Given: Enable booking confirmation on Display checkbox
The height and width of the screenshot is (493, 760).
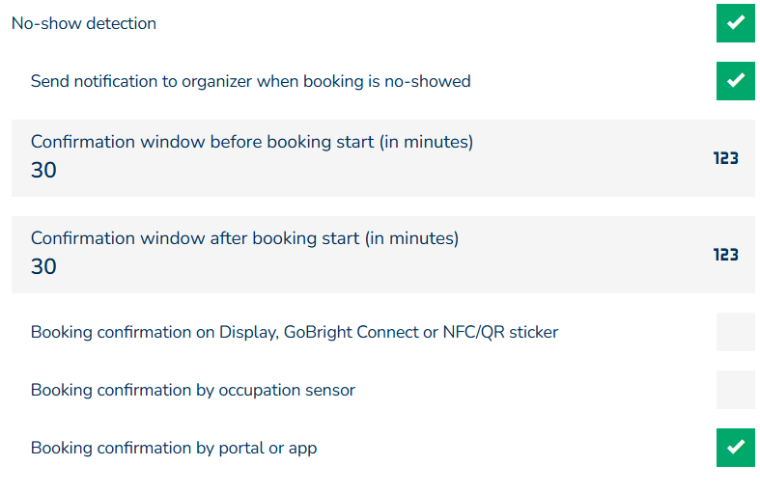Looking at the screenshot, I should (735, 332).
